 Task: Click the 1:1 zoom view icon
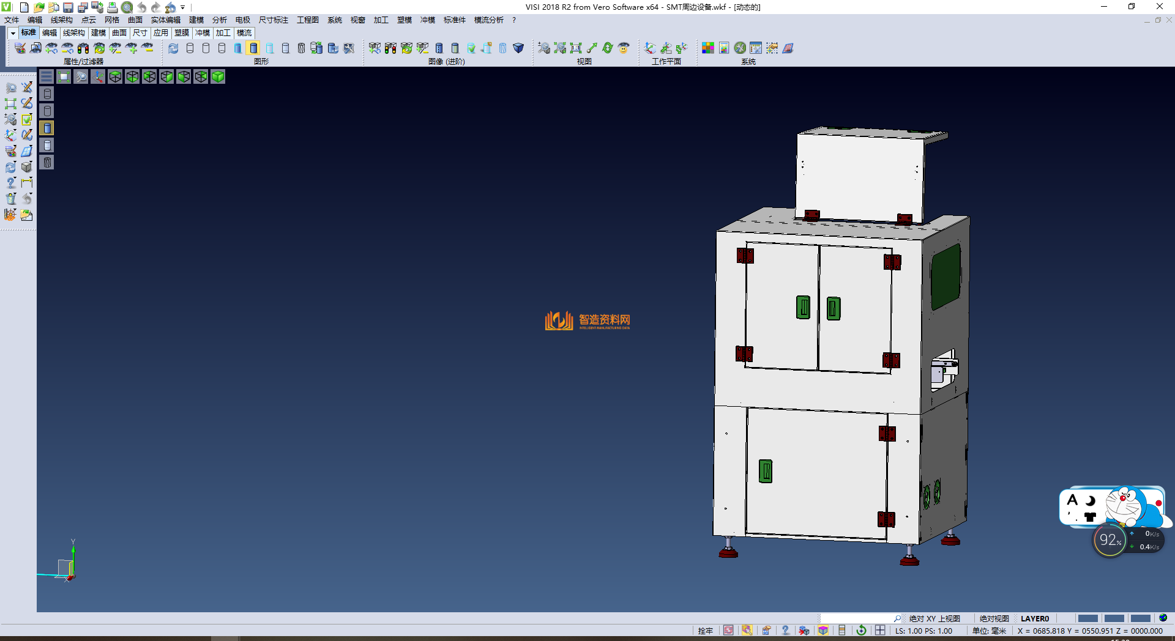point(575,48)
